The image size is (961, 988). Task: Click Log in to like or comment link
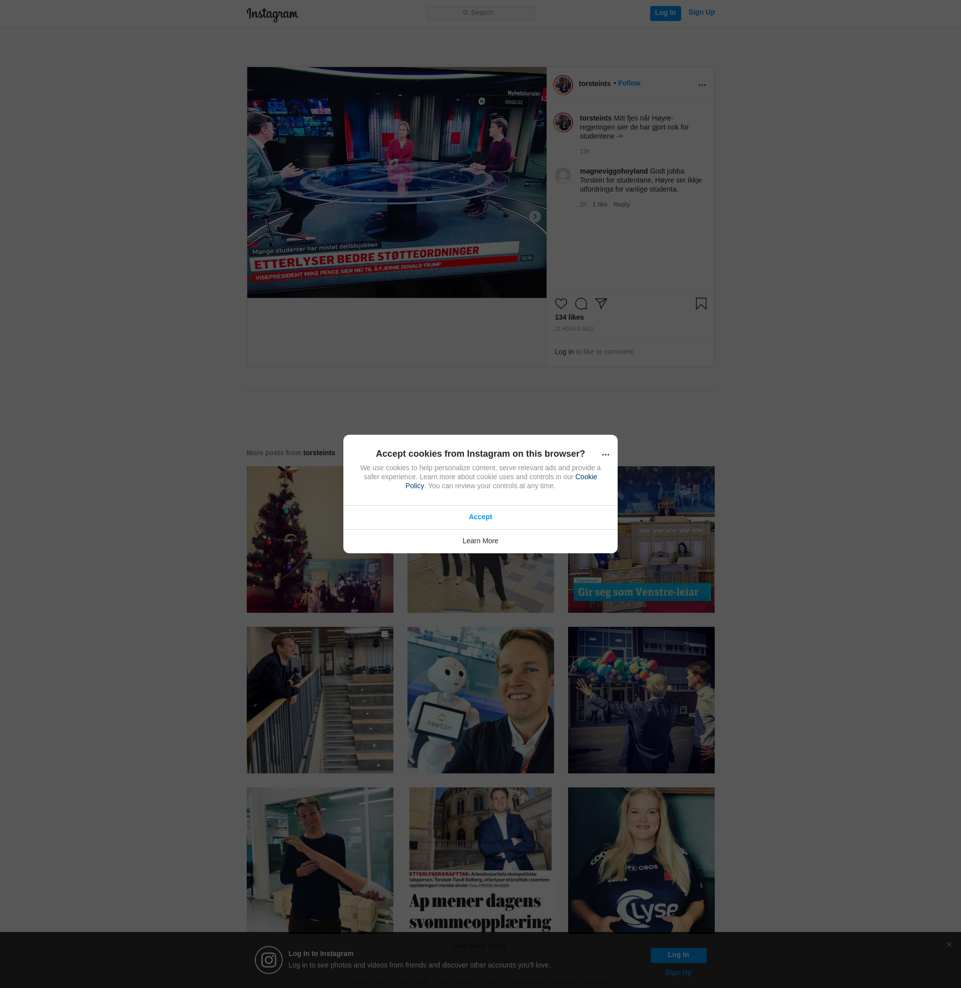pyautogui.click(x=564, y=352)
